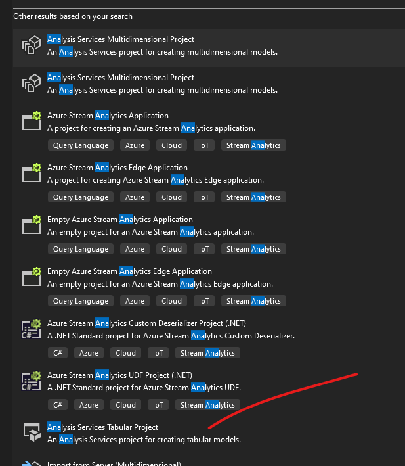The image size is (405, 466).
Task: Click the Azure Stream Analytics Edge Application icon
Action: pyautogui.click(x=32, y=173)
